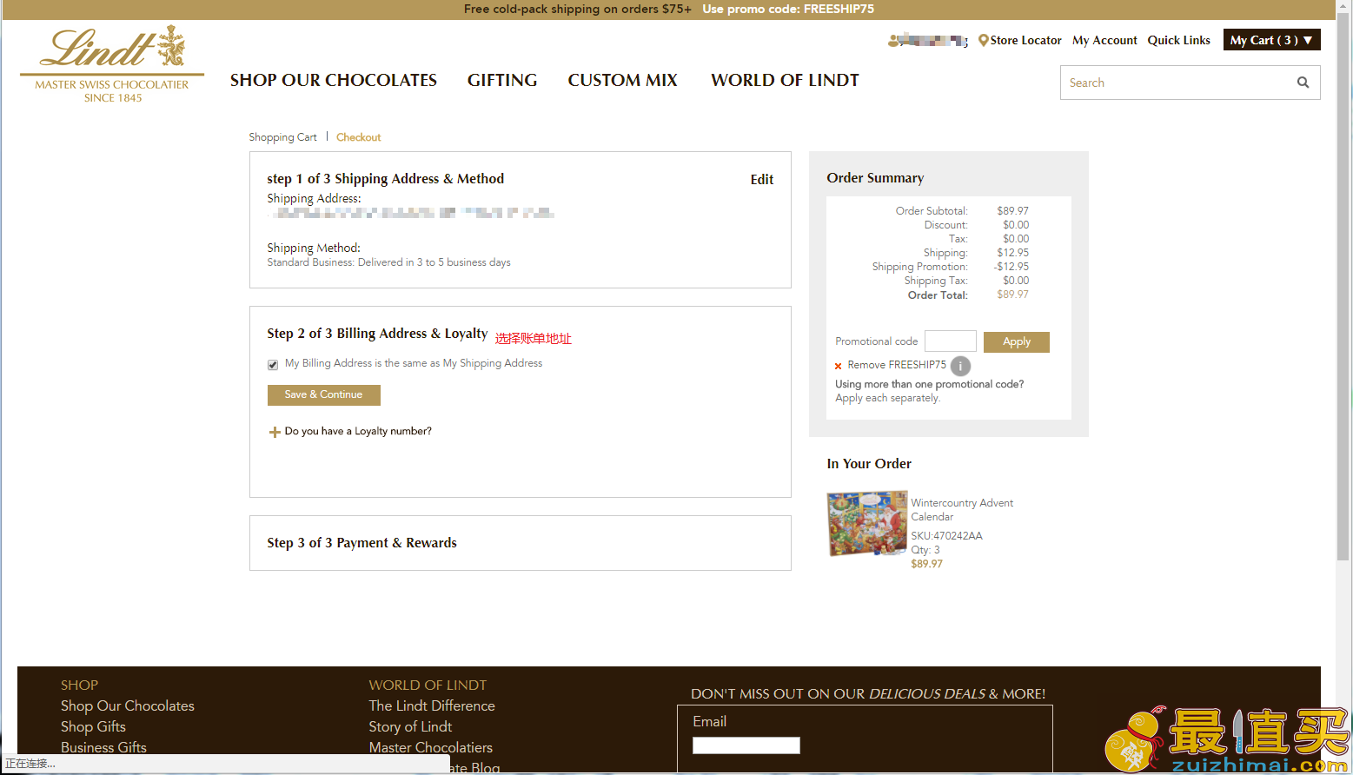Click the Store Locator link
The height and width of the screenshot is (775, 1353).
[1025, 40]
